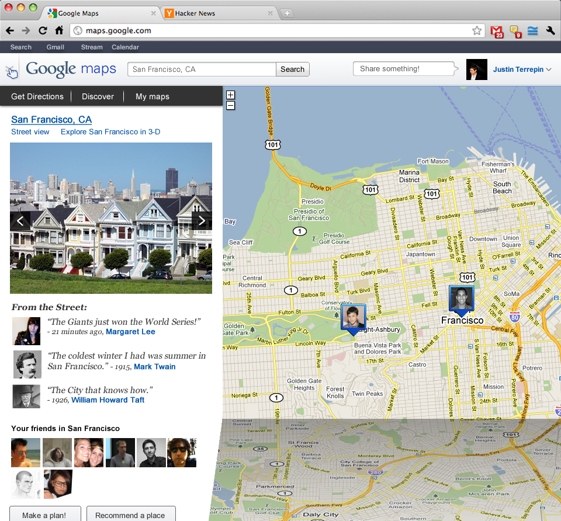
Task: Open the friend photo with glasses, bottom row
Action: (x=58, y=484)
